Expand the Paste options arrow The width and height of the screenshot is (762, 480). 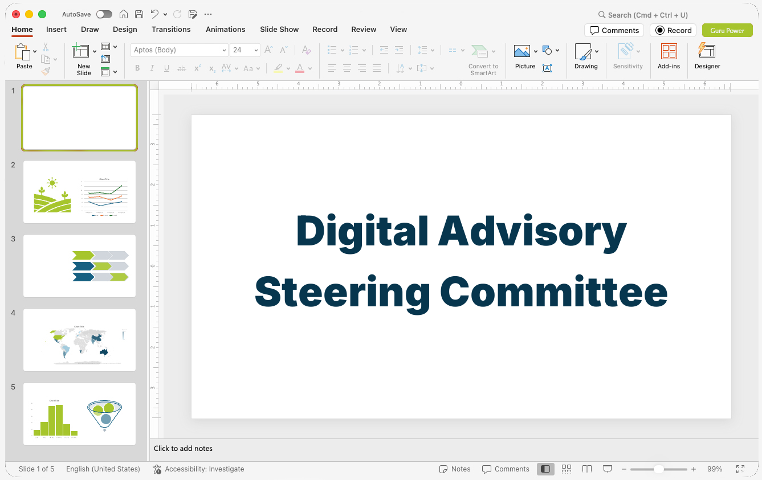point(35,51)
